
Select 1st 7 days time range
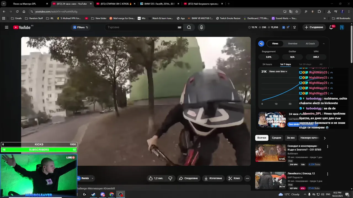285,64
